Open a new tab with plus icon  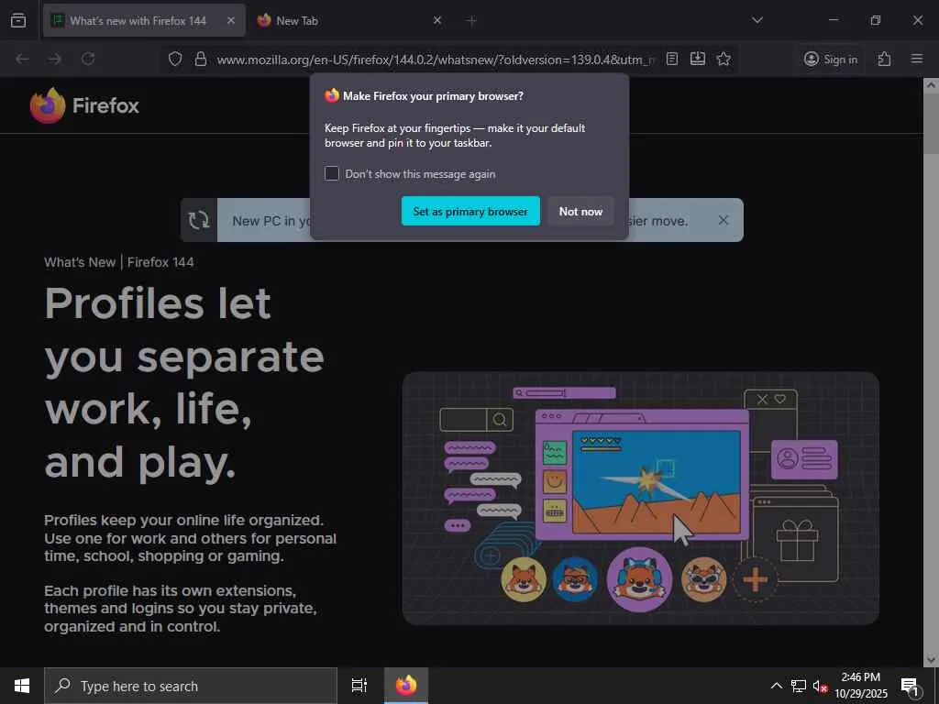coord(471,21)
